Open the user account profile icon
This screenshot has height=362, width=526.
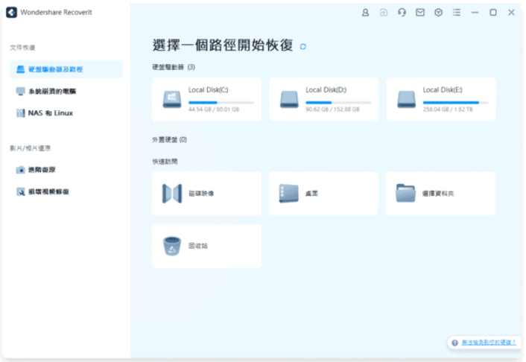[365, 13]
